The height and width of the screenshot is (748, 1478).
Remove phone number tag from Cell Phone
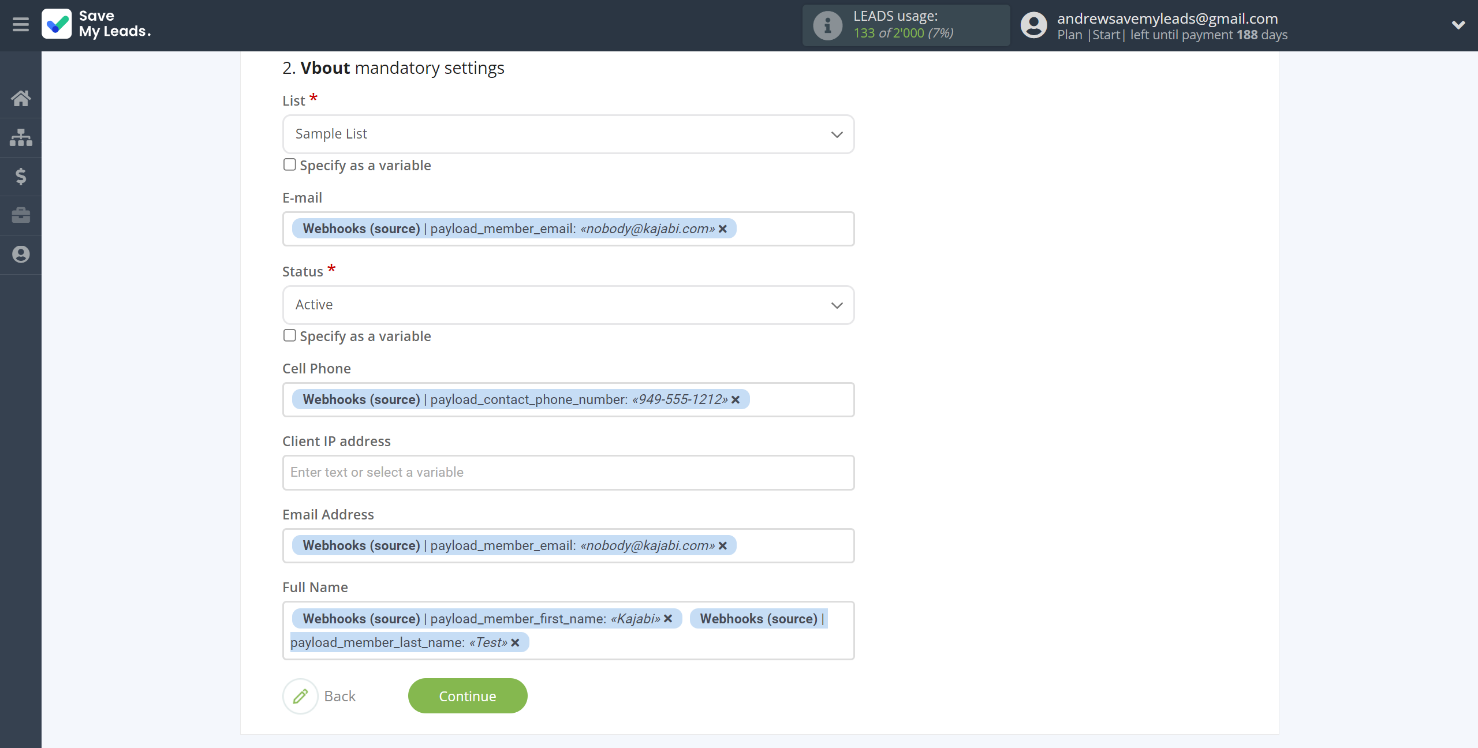(x=736, y=400)
